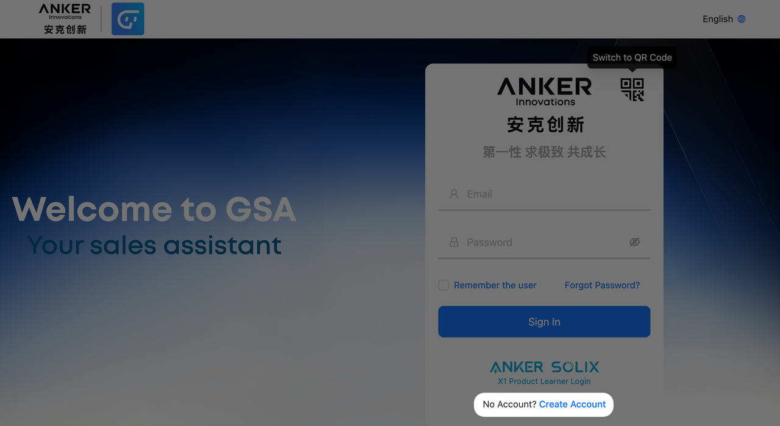Click the Anker Innovations logo in login card
The height and width of the screenshot is (426, 780).
(544, 91)
